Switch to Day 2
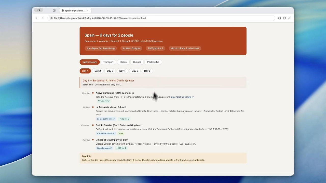326x183 pixels. click(x=98, y=71)
